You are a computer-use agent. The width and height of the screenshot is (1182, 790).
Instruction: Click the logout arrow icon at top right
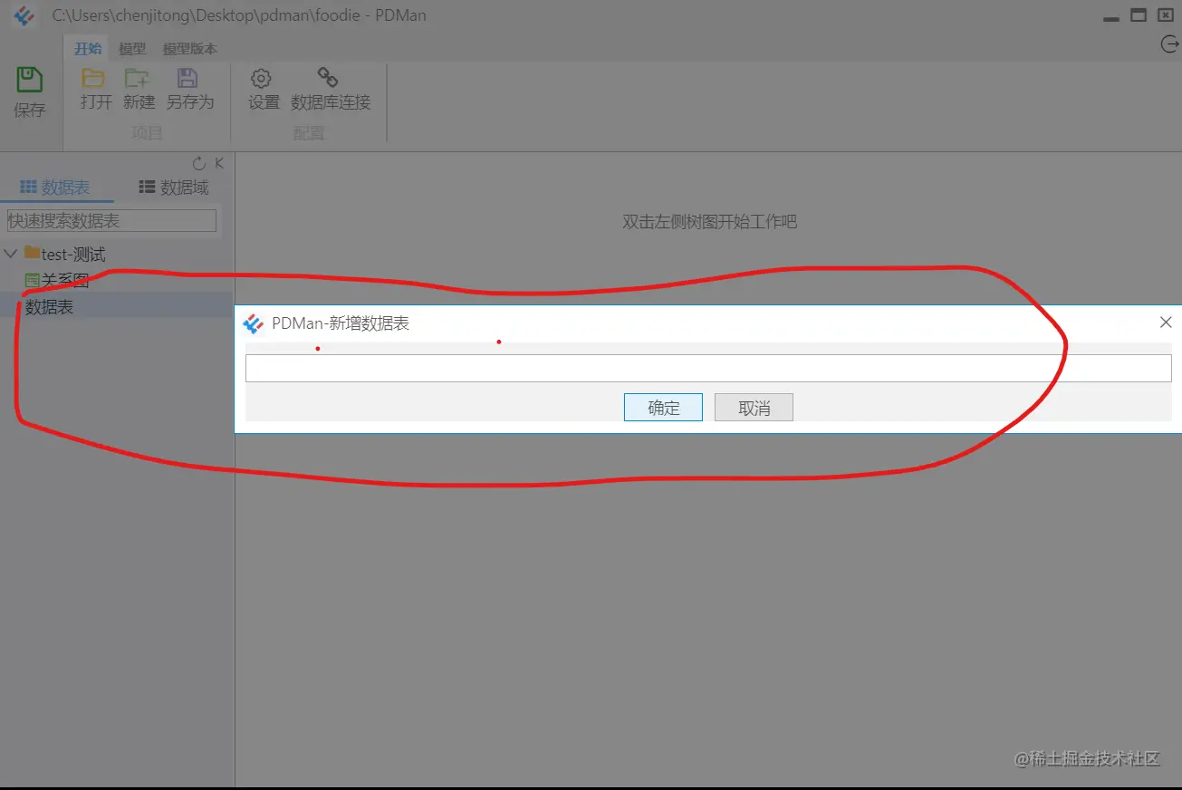(1168, 44)
